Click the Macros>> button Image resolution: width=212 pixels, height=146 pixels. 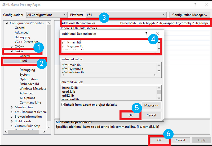(x=151, y=105)
